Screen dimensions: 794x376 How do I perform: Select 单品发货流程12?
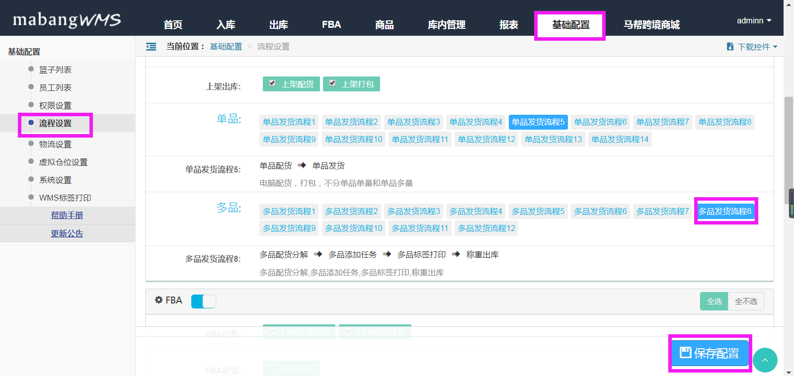(x=486, y=140)
